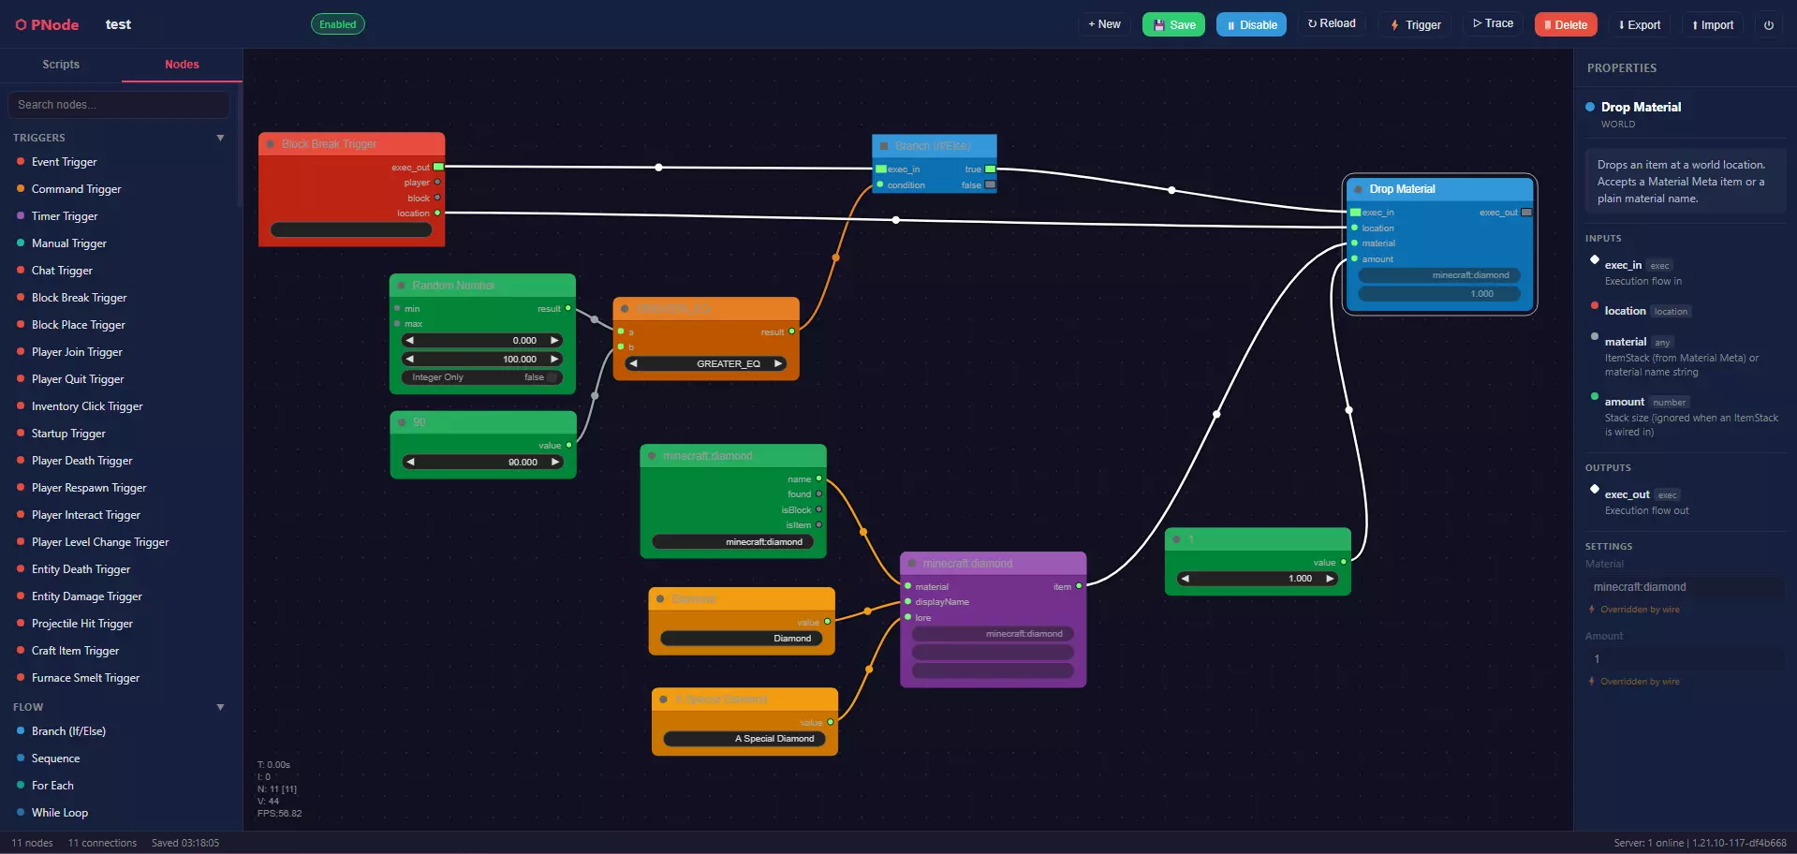
Task: Collapse the FLOW section
Action: coord(220,707)
